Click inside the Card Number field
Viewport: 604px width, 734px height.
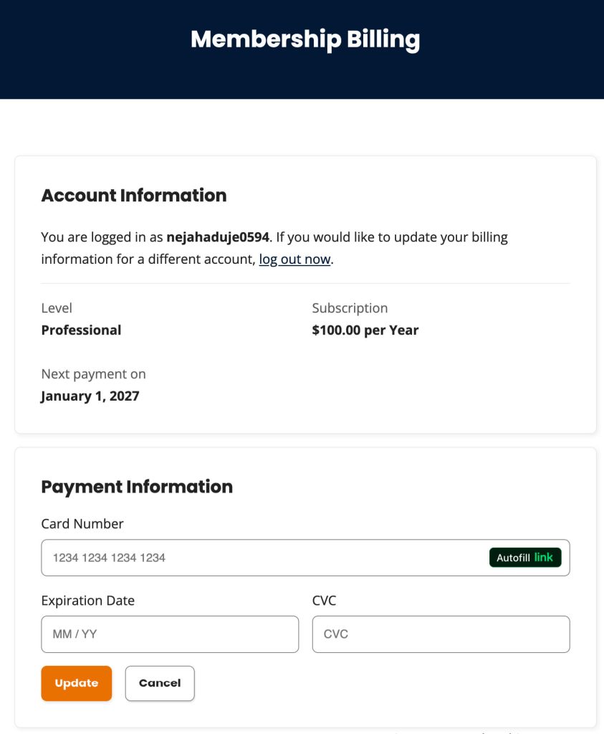(x=215, y=557)
